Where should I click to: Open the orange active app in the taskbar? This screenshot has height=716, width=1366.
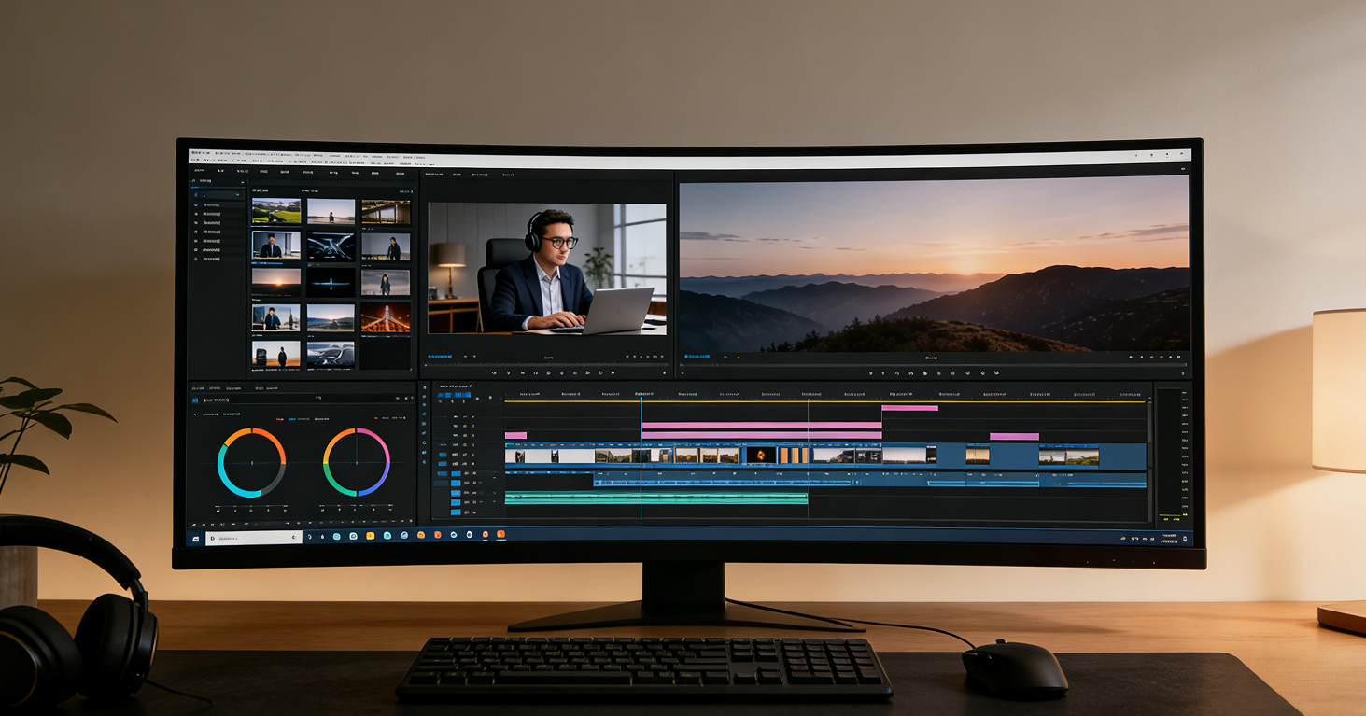tap(501, 536)
